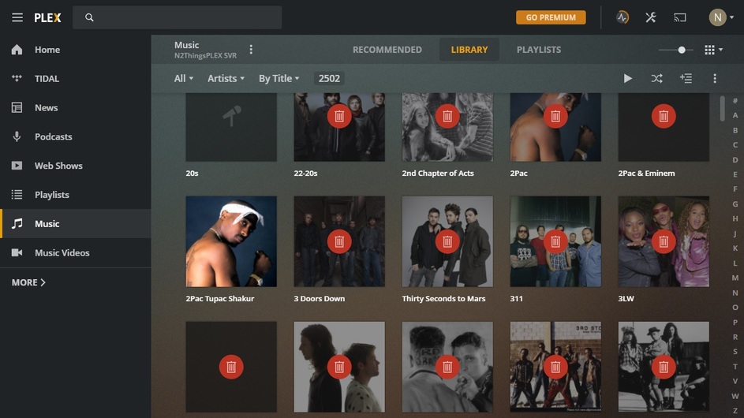Open the user account avatar menu
Screen dimensions: 744x418
click(721, 17)
